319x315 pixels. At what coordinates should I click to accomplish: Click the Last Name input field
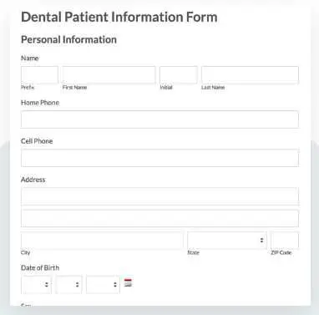tap(250, 74)
